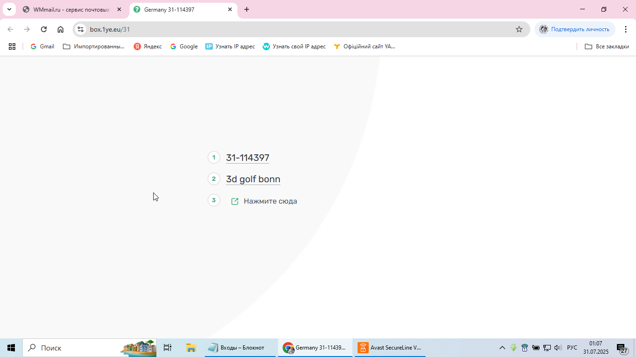Open the Офіційний сайт YA... bookmark

[x=365, y=46]
